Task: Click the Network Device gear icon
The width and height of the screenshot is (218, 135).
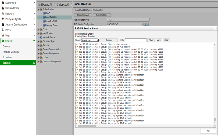Action: 41,38
